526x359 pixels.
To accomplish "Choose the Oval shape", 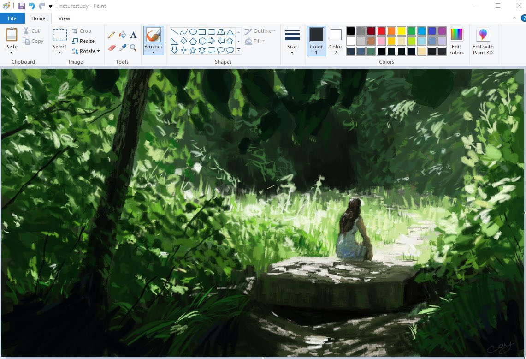I will [x=193, y=32].
